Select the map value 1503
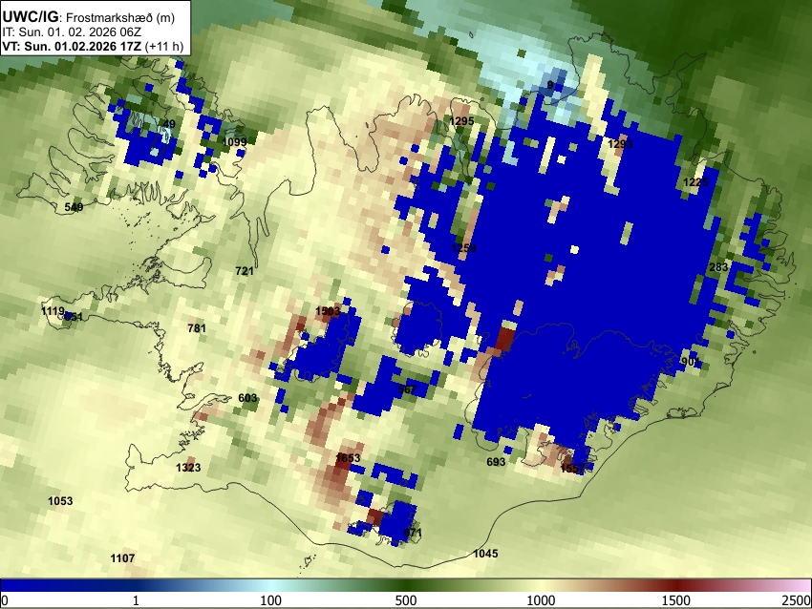Viewport: 812px width, 609px height. [x=328, y=311]
